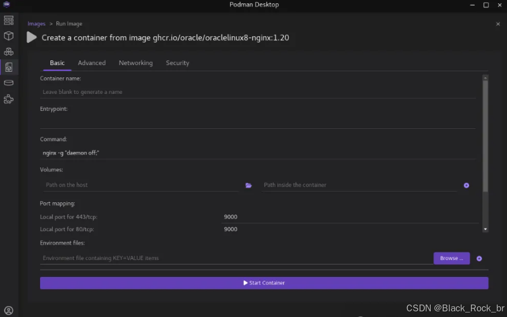
Task: Open the Containers cube icon in sidebar
Action: [8, 36]
